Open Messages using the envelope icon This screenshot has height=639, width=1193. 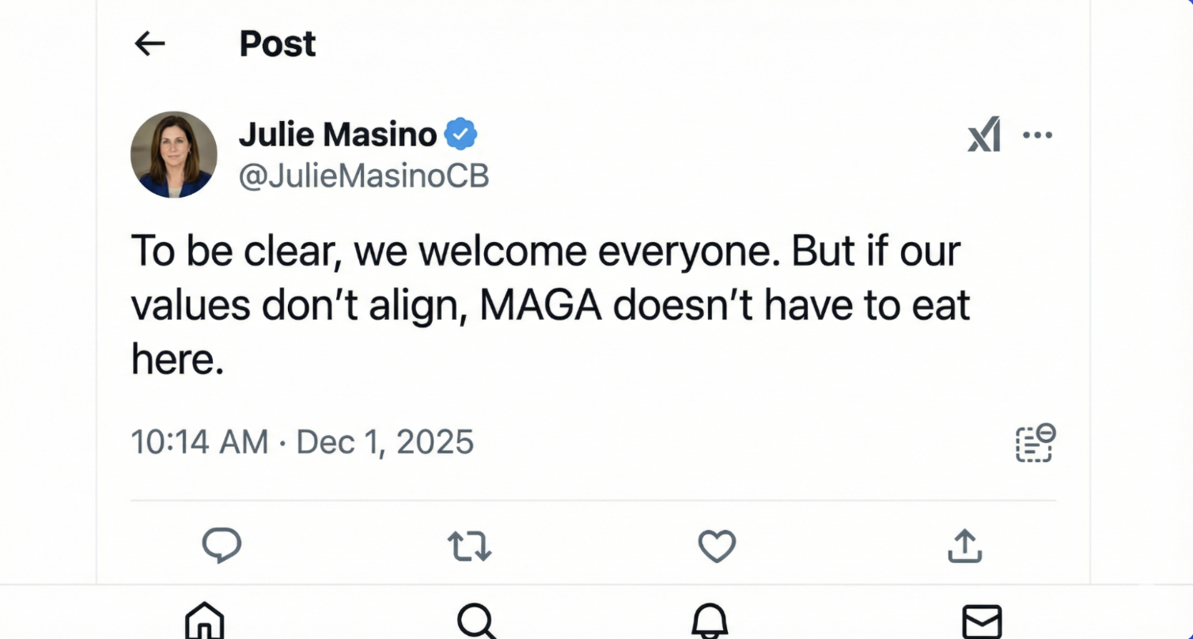tap(982, 622)
